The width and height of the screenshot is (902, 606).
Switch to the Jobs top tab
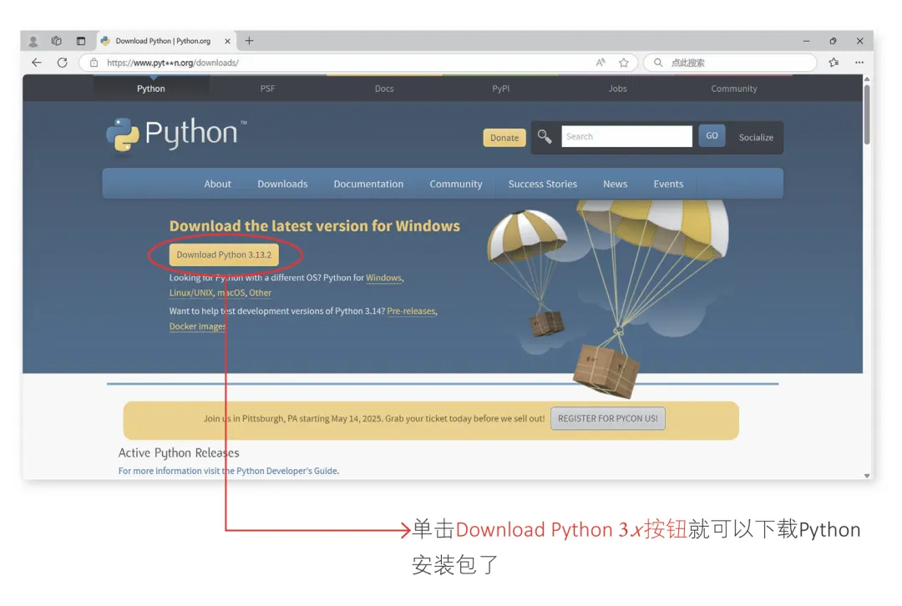(618, 88)
